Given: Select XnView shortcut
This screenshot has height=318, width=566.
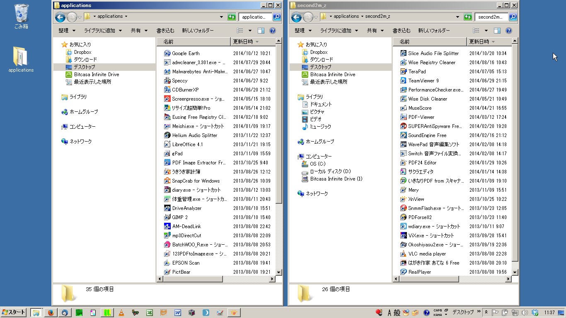Looking at the screenshot, I should pyautogui.click(x=412, y=199).
